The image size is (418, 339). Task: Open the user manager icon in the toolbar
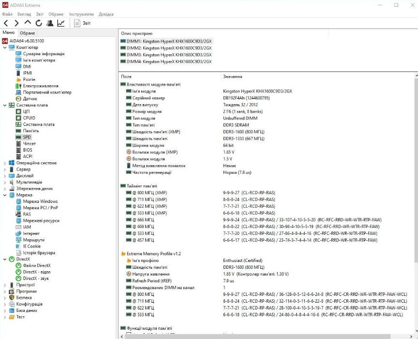(x=49, y=23)
